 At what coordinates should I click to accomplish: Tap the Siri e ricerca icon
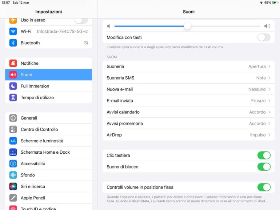click(13, 186)
